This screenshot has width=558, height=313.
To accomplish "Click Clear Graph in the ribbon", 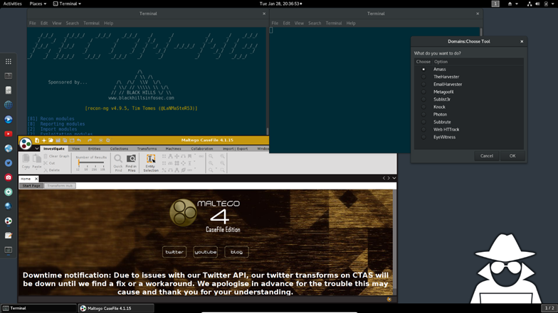I will pyautogui.click(x=56, y=156).
